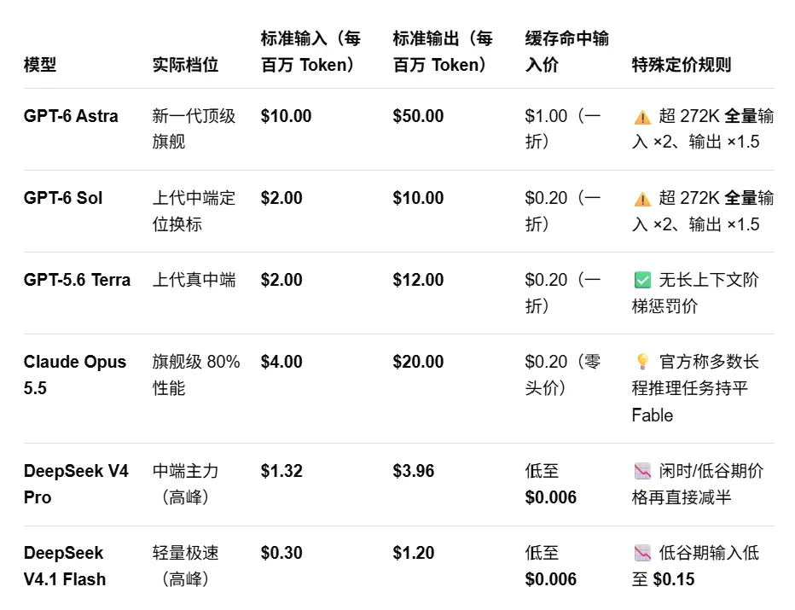This screenshot has height=610, width=795.
Task: Select the 实际档位 column header
Action: coord(186,65)
